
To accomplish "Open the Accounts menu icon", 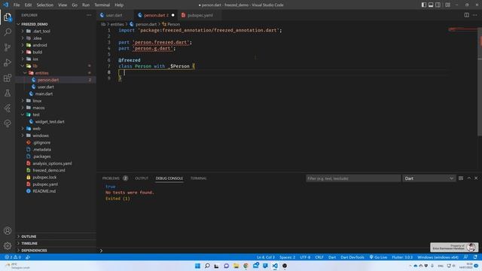I will tap(8, 231).
